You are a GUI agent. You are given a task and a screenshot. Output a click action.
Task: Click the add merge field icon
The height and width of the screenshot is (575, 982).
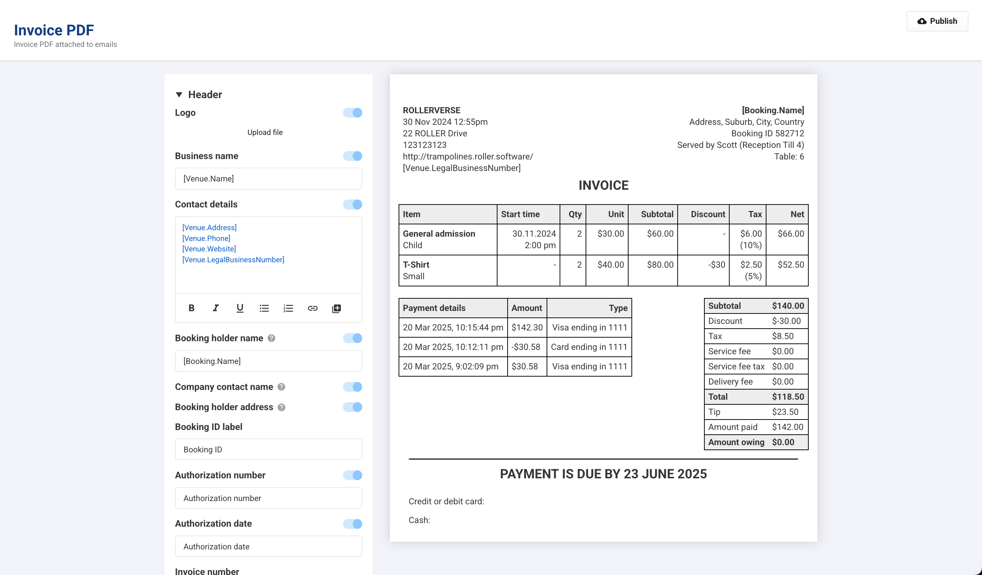click(336, 308)
